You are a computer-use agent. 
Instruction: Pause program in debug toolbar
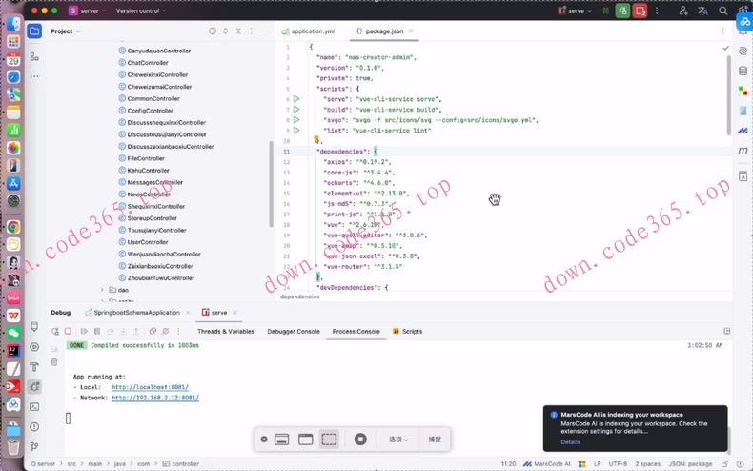(97, 331)
